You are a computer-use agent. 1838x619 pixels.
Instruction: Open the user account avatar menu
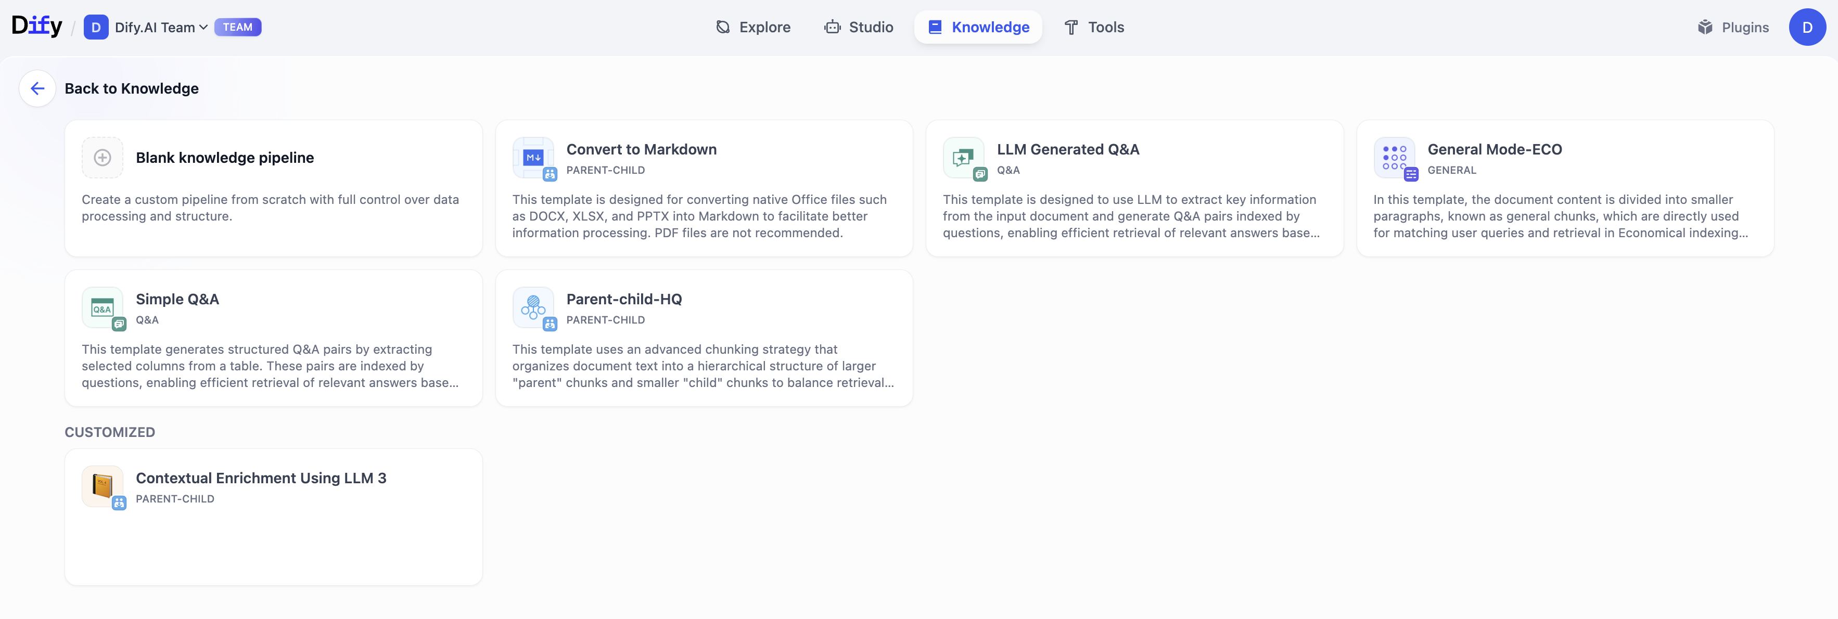(1807, 27)
